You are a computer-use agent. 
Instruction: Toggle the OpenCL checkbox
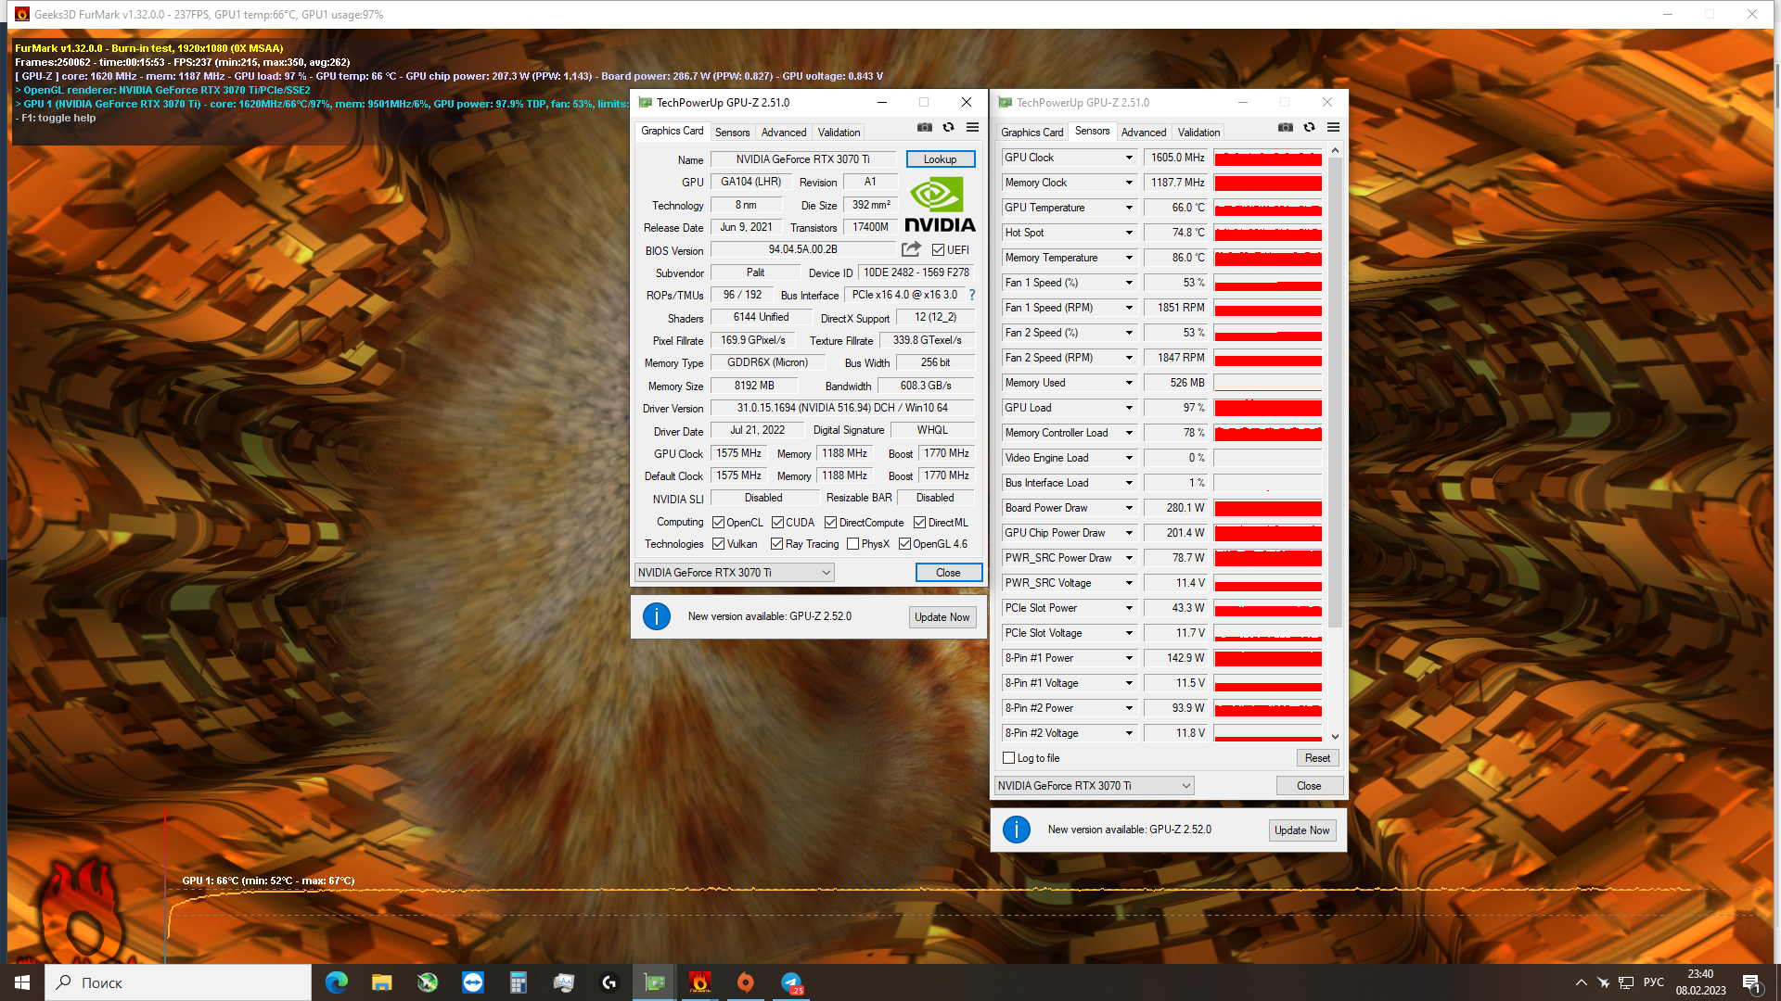click(x=718, y=523)
